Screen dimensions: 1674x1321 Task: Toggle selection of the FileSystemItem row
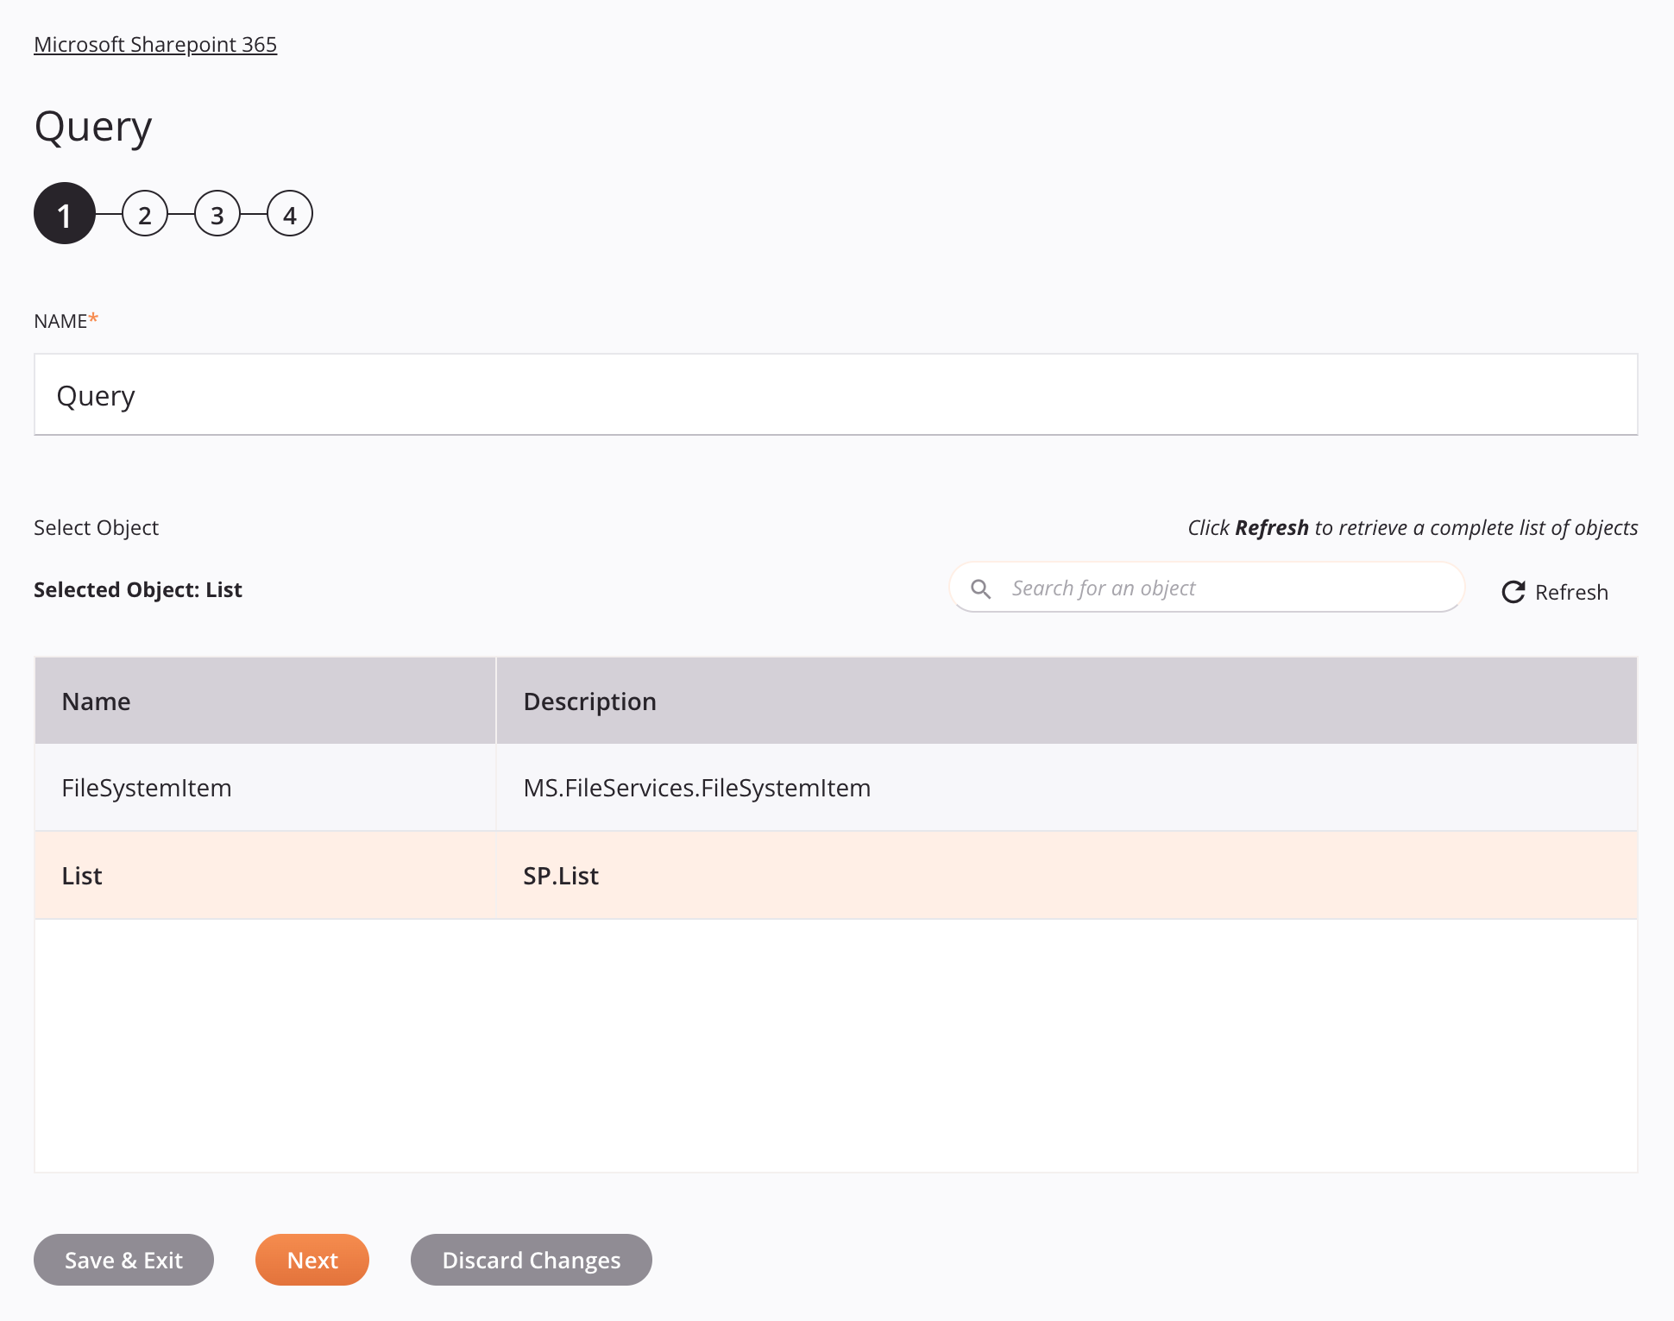tap(834, 787)
